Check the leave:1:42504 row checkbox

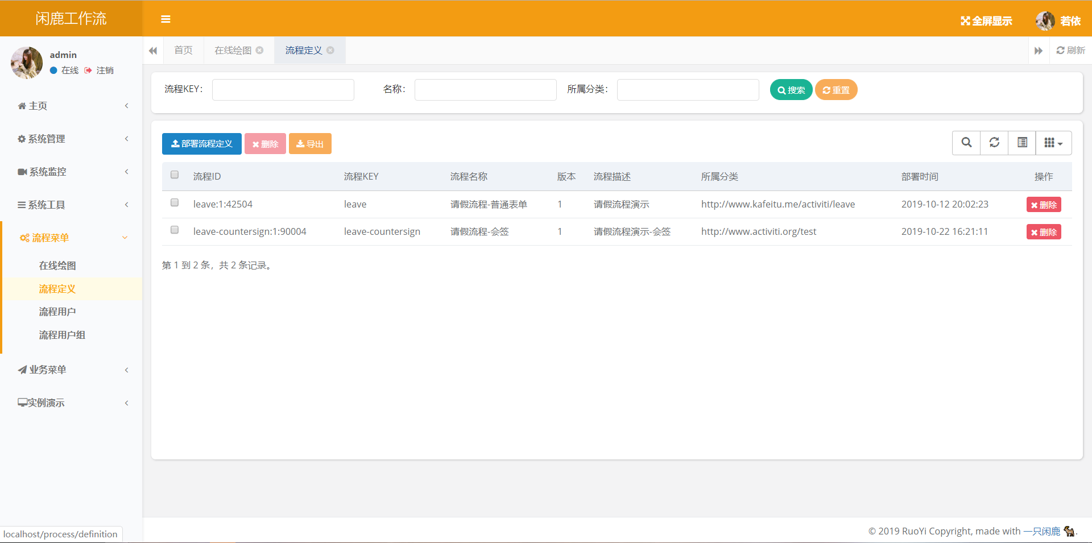tap(175, 202)
